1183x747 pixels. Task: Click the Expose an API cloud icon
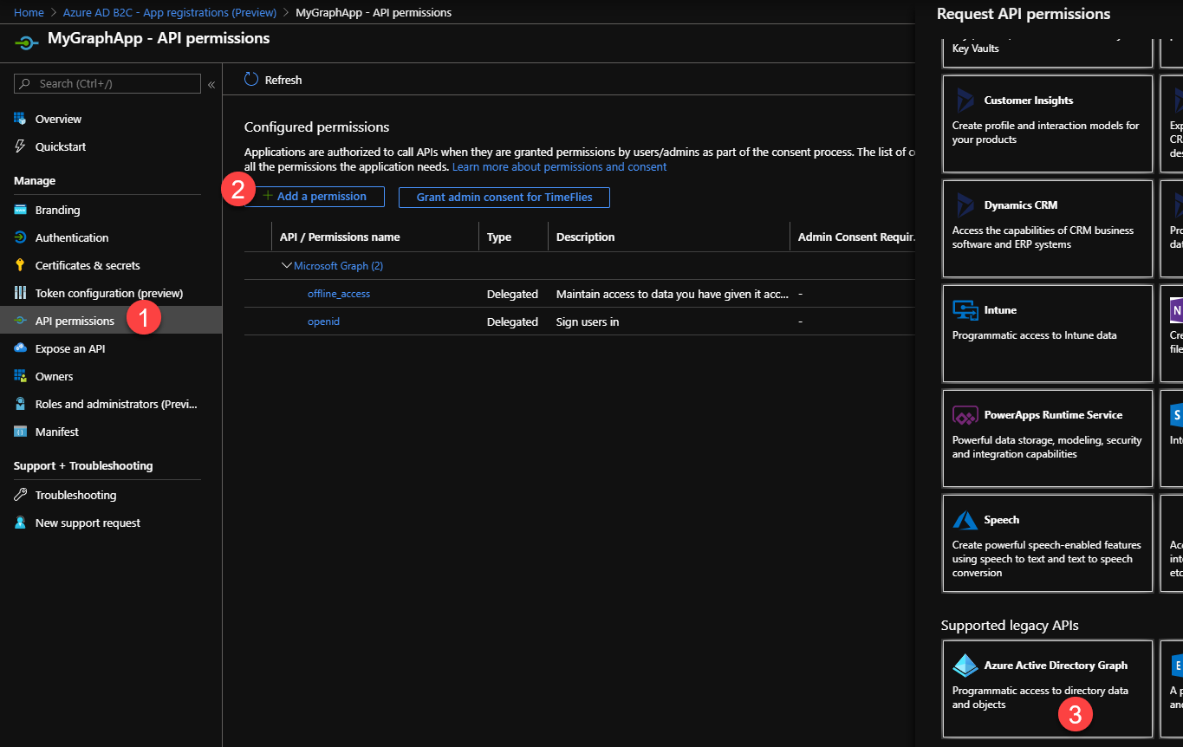click(x=20, y=348)
